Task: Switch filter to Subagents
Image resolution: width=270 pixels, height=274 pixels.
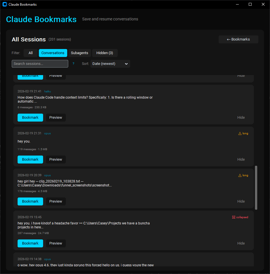Action: [79, 53]
